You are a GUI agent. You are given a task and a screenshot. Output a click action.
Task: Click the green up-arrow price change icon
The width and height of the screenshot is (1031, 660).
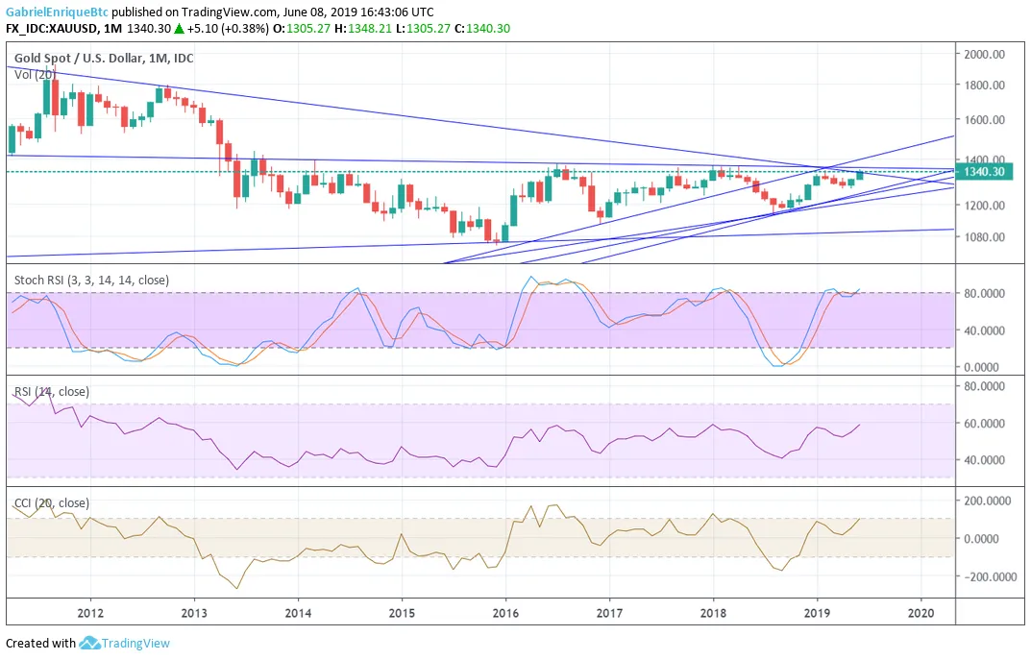click(x=178, y=29)
